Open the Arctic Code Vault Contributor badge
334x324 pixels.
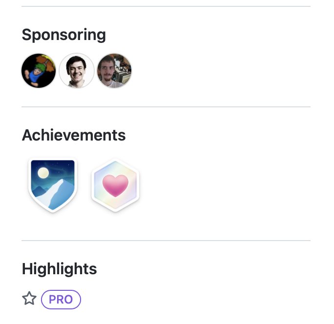coord(53,185)
